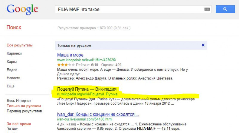This screenshot has height=133, width=239.
Task: Open the on-screen keyboard icon in search box
Action: point(207,9)
